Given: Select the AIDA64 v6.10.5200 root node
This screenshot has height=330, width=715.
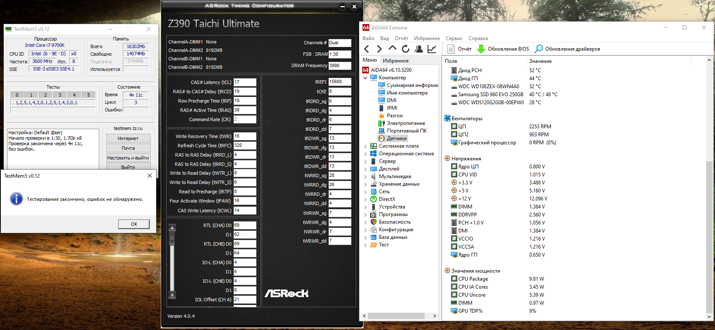Looking at the screenshot, I should tap(387, 70).
